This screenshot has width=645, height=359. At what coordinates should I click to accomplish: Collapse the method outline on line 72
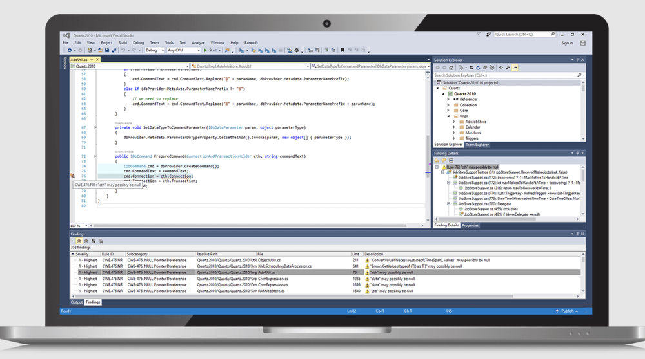coord(95,156)
